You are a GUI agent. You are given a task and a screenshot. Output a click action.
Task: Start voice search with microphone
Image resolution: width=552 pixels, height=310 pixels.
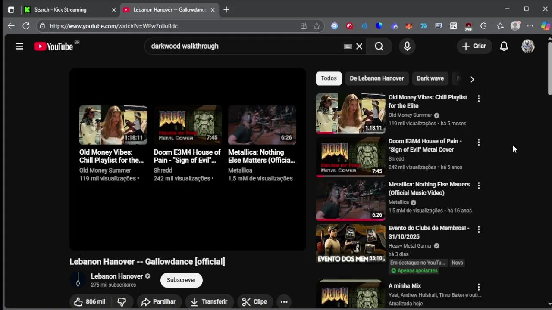point(407,46)
